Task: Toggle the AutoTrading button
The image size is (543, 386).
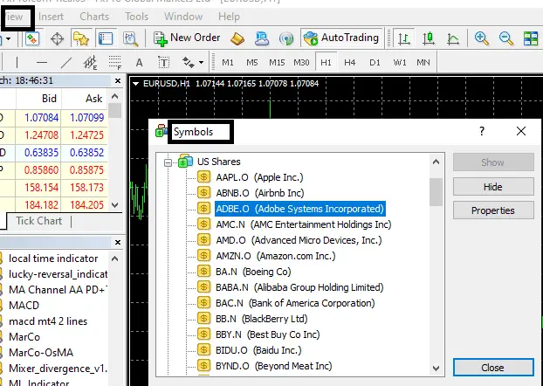Action: tap(341, 38)
